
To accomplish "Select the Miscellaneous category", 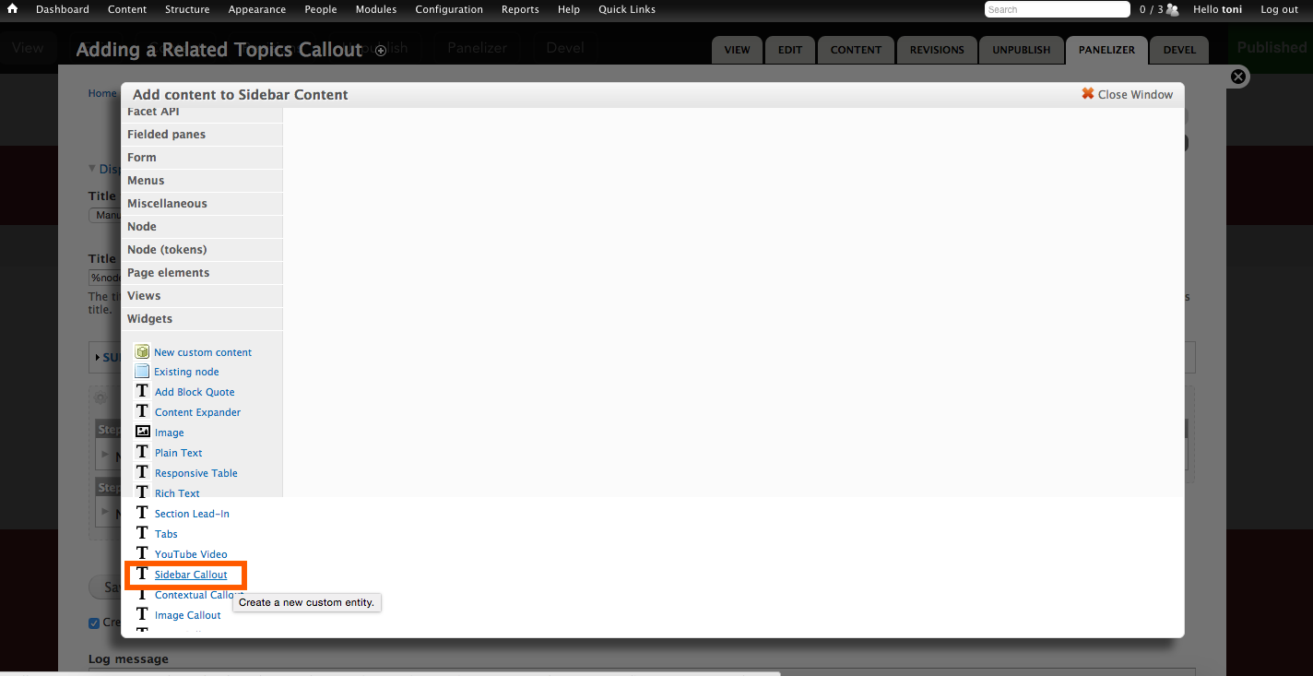I will tap(202, 204).
